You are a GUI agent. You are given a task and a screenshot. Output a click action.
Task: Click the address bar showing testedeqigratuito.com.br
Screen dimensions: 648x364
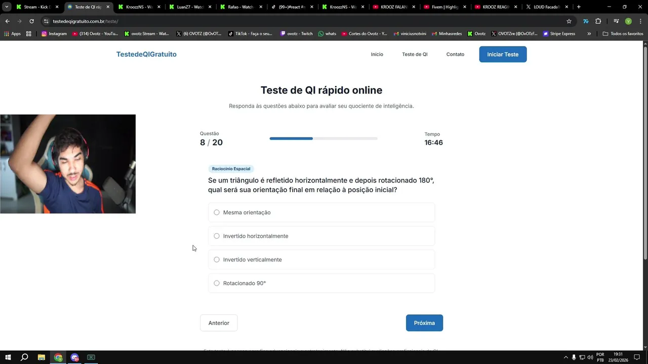304,21
